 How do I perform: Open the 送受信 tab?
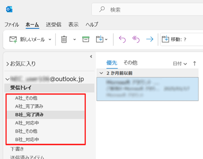click(x=54, y=25)
